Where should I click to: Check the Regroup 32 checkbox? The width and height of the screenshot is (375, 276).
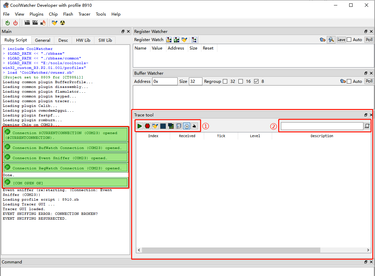(225, 81)
